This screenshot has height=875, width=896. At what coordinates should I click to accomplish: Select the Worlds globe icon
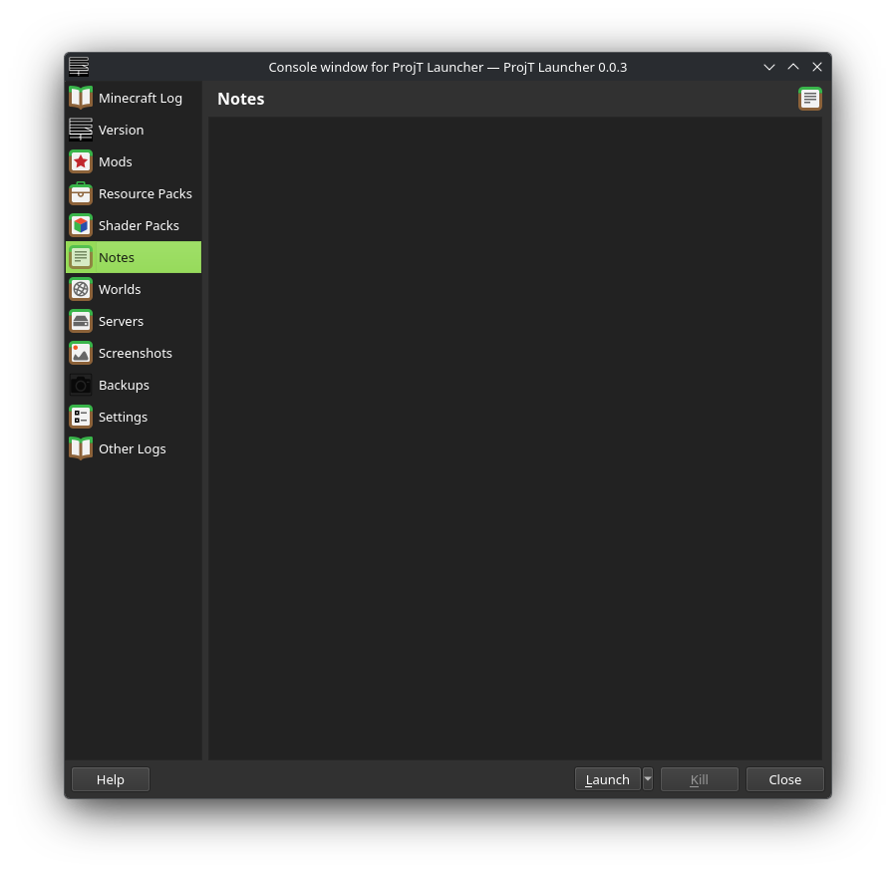pyautogui.click(x=80, y=289)
